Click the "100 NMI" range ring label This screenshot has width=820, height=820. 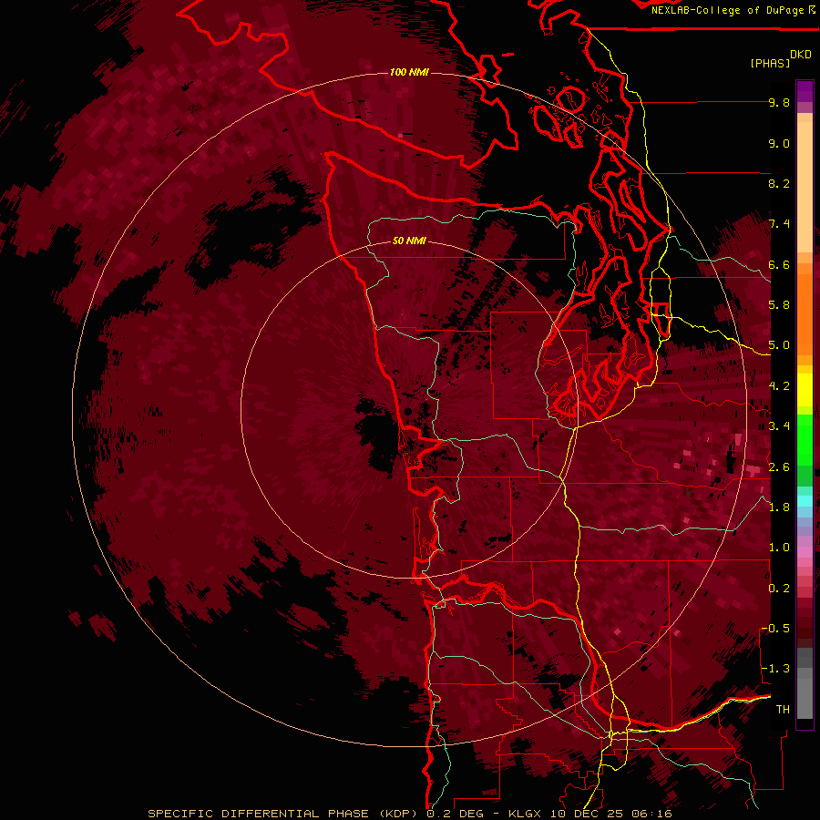pos(409,72)
